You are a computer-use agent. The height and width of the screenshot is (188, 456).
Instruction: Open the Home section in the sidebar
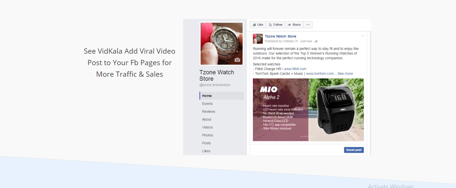[x=222, y=96]
